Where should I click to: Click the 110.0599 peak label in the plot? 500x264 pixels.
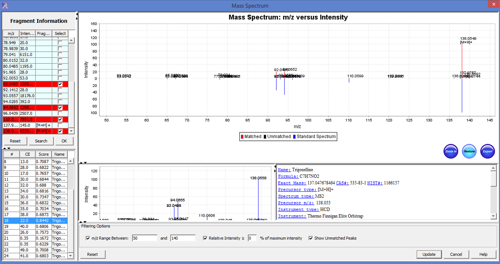point(355,76)
